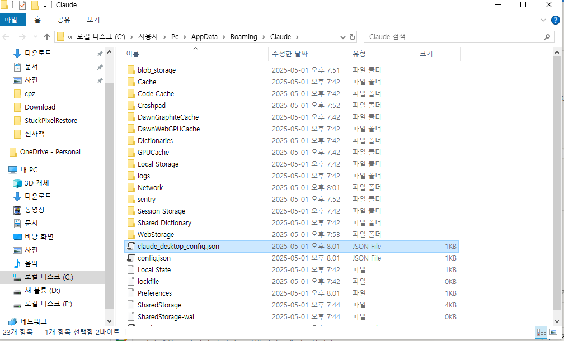This screenshot has height=341, width=564.
Task: Expand the hidden breadcrumb path chevron
Action: point(70,37)
